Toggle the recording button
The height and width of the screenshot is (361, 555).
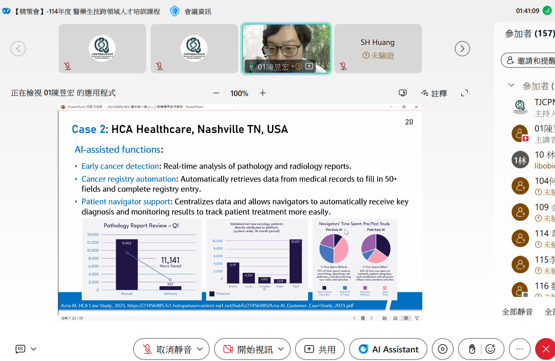point(443,349)
